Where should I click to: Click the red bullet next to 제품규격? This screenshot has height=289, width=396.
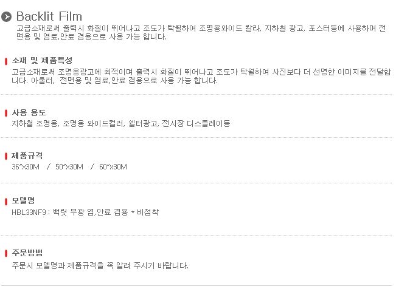point(6,157)
